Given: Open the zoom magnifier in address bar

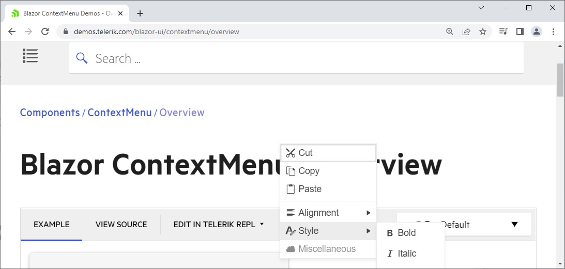Looking at the screenshot, I should click(450, 31).
